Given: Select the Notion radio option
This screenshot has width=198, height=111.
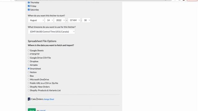Looking at the screenshot, I should [29, 72].
